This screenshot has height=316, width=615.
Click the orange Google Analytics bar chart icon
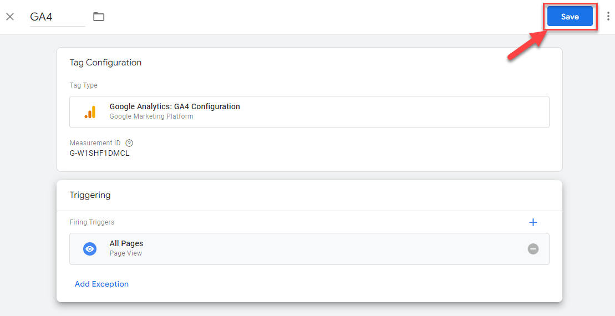(90, 112)
